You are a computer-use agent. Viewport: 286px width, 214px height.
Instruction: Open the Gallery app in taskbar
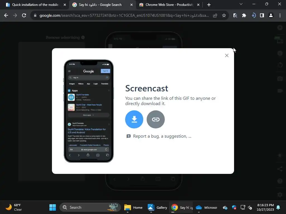pyautogui.click(x=157, y=207)
